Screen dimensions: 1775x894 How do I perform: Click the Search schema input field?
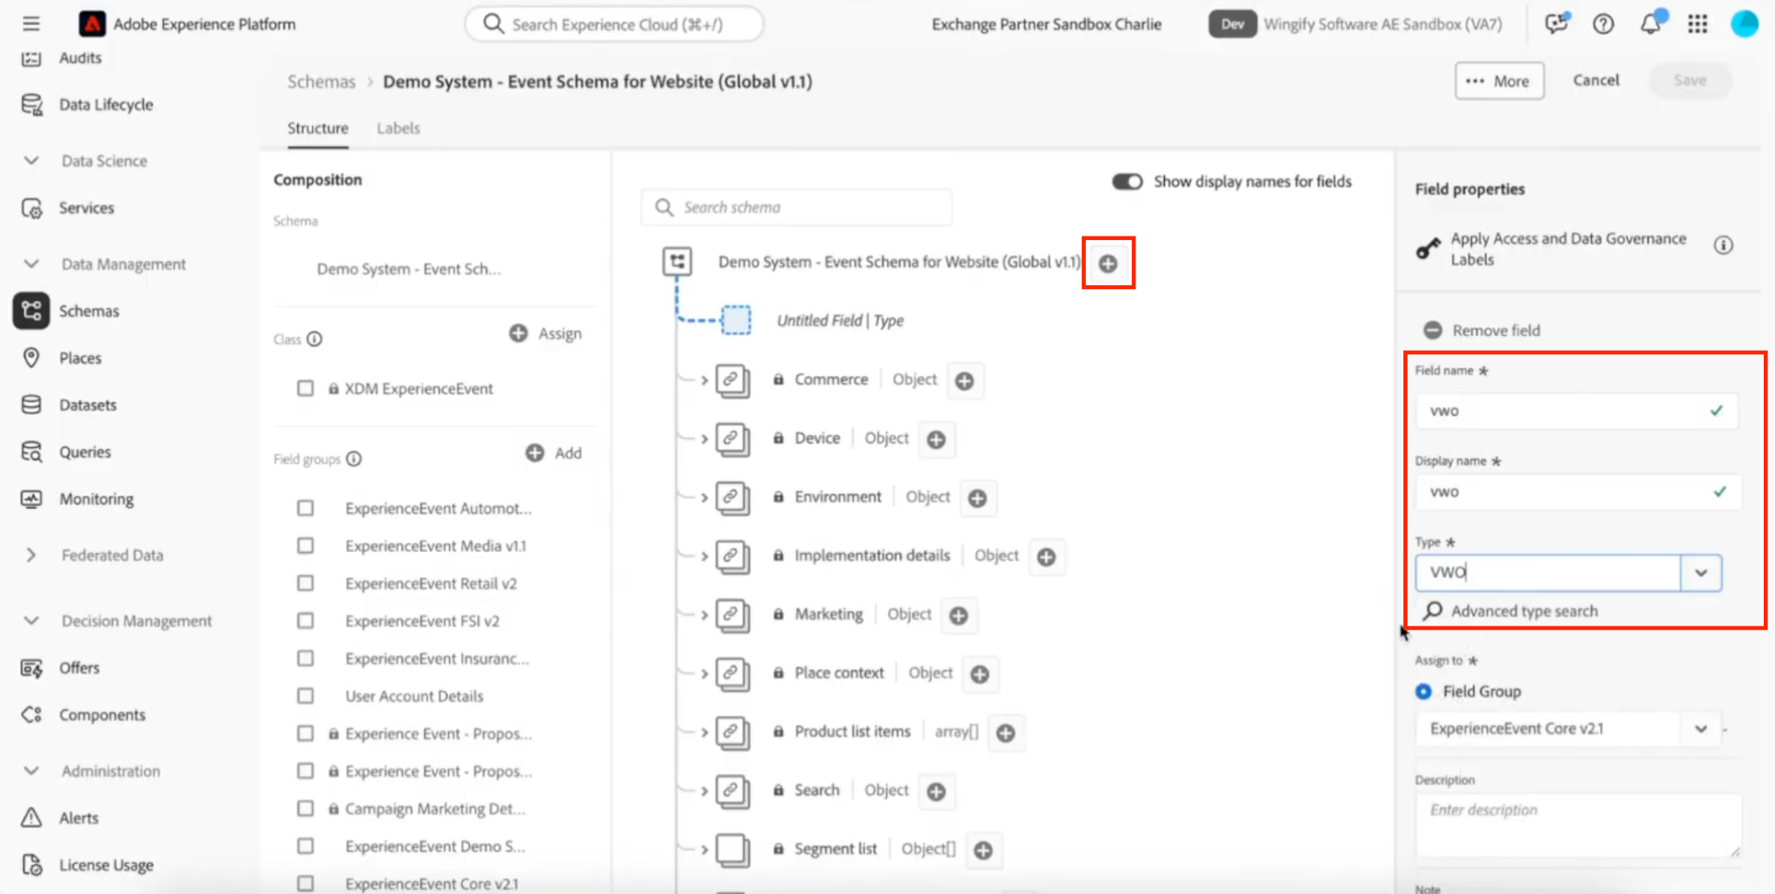click(796, 208)
